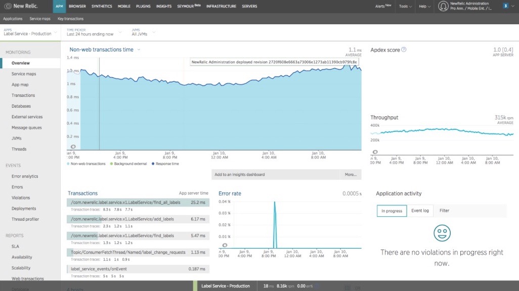This screenshot has width=519, height=291.
Task: Open the More... chart options menu
Action: pyautogui.click(x=351, y=175)
